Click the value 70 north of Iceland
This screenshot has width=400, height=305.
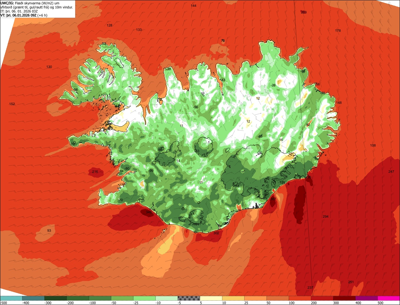pyautogui.click(x=223, y=41)
